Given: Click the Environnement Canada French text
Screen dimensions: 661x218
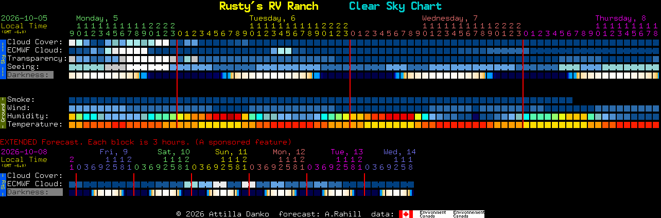Looking at the screenshot, I should (x=468, y=214).
